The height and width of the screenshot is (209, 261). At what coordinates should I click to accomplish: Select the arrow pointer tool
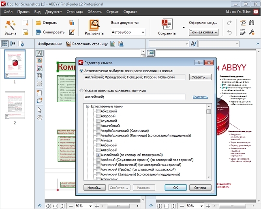click(39, 110)
